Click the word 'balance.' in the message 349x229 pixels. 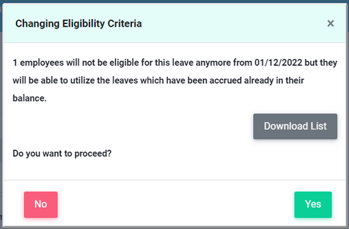point(30,98)
